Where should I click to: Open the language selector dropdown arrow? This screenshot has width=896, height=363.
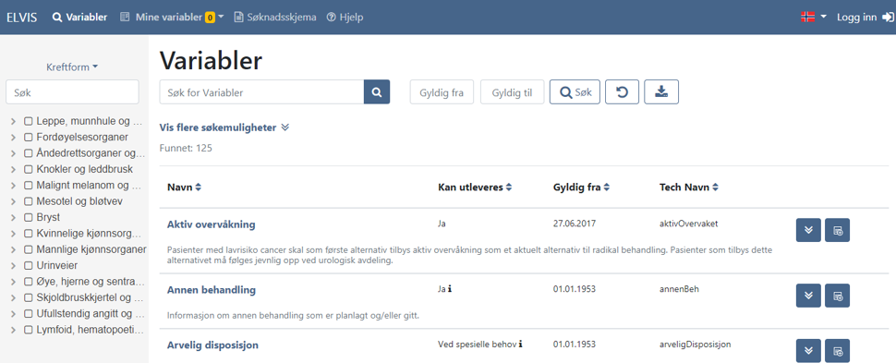[823, 18]
